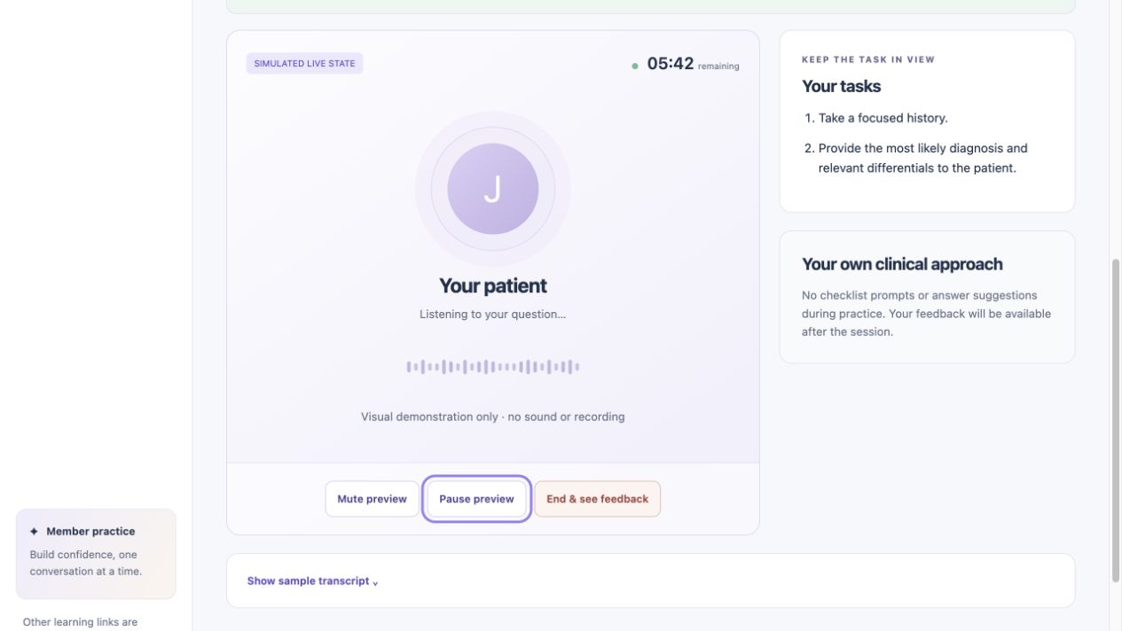Click the 'Your tasks' heading

[841, 86]
